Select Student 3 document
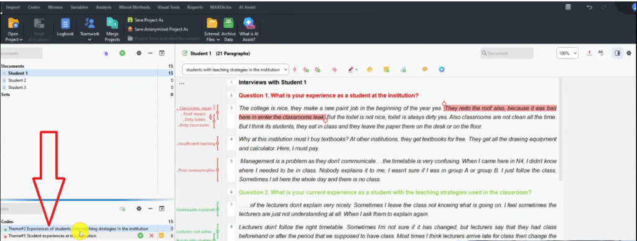This screenshot has height=241, width=637. click(87, 87)
